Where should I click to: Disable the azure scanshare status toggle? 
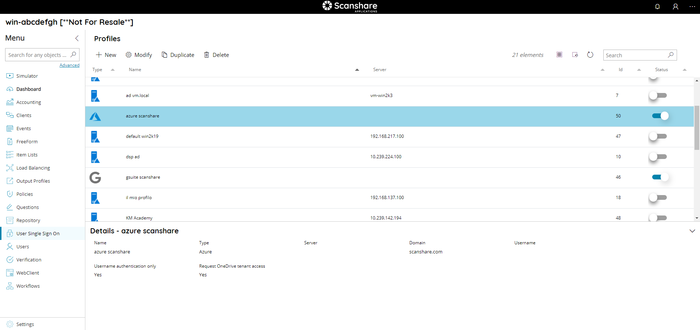click(x=660, y=116)
